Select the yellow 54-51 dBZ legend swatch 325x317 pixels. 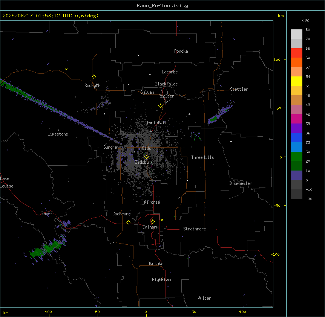pyautogui.click(x=296, y=81)
